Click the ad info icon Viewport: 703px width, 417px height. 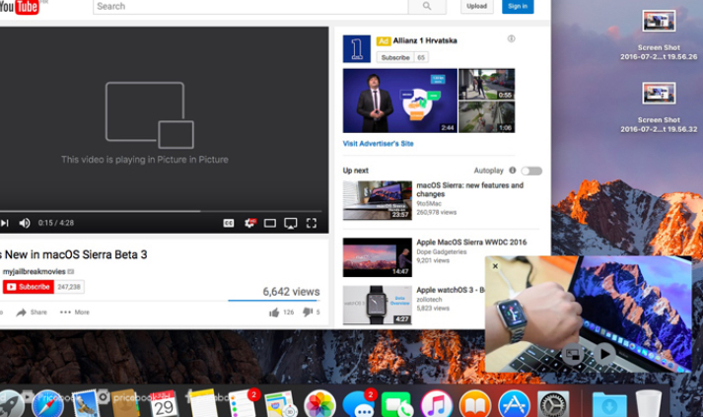(511, 38)
